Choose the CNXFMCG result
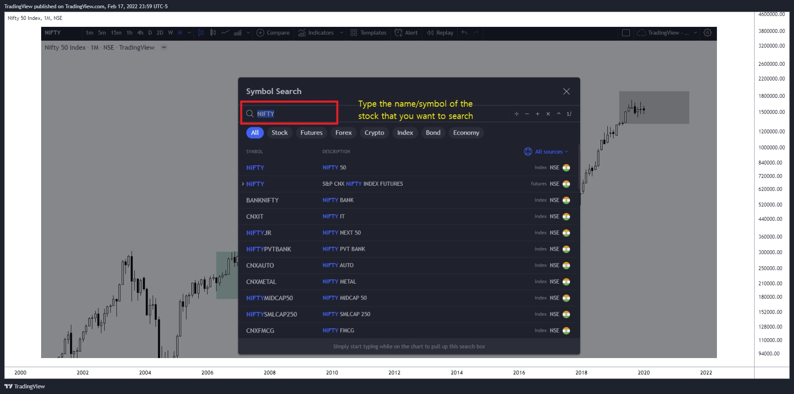The width and height of the screenshot is (794, 394). pos(408,330)
